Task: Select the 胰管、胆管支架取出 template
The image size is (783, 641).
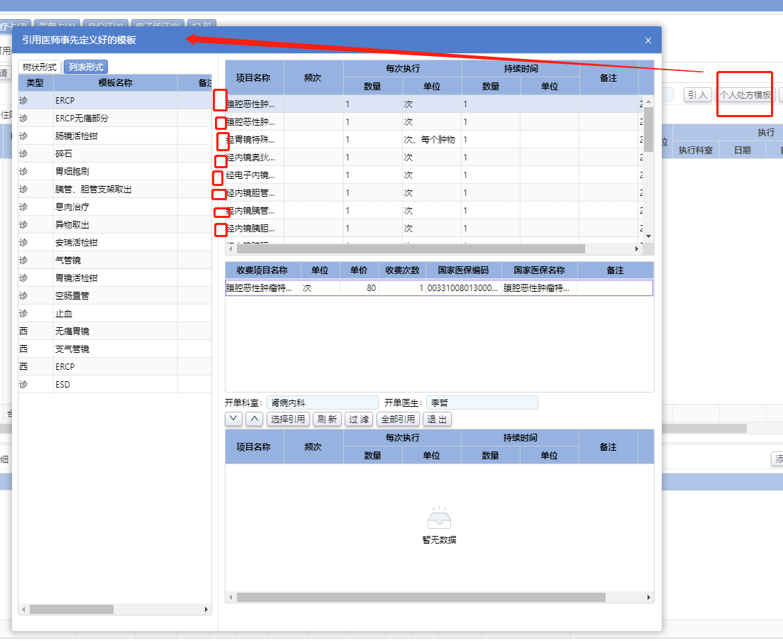Action: click(115, 190)
